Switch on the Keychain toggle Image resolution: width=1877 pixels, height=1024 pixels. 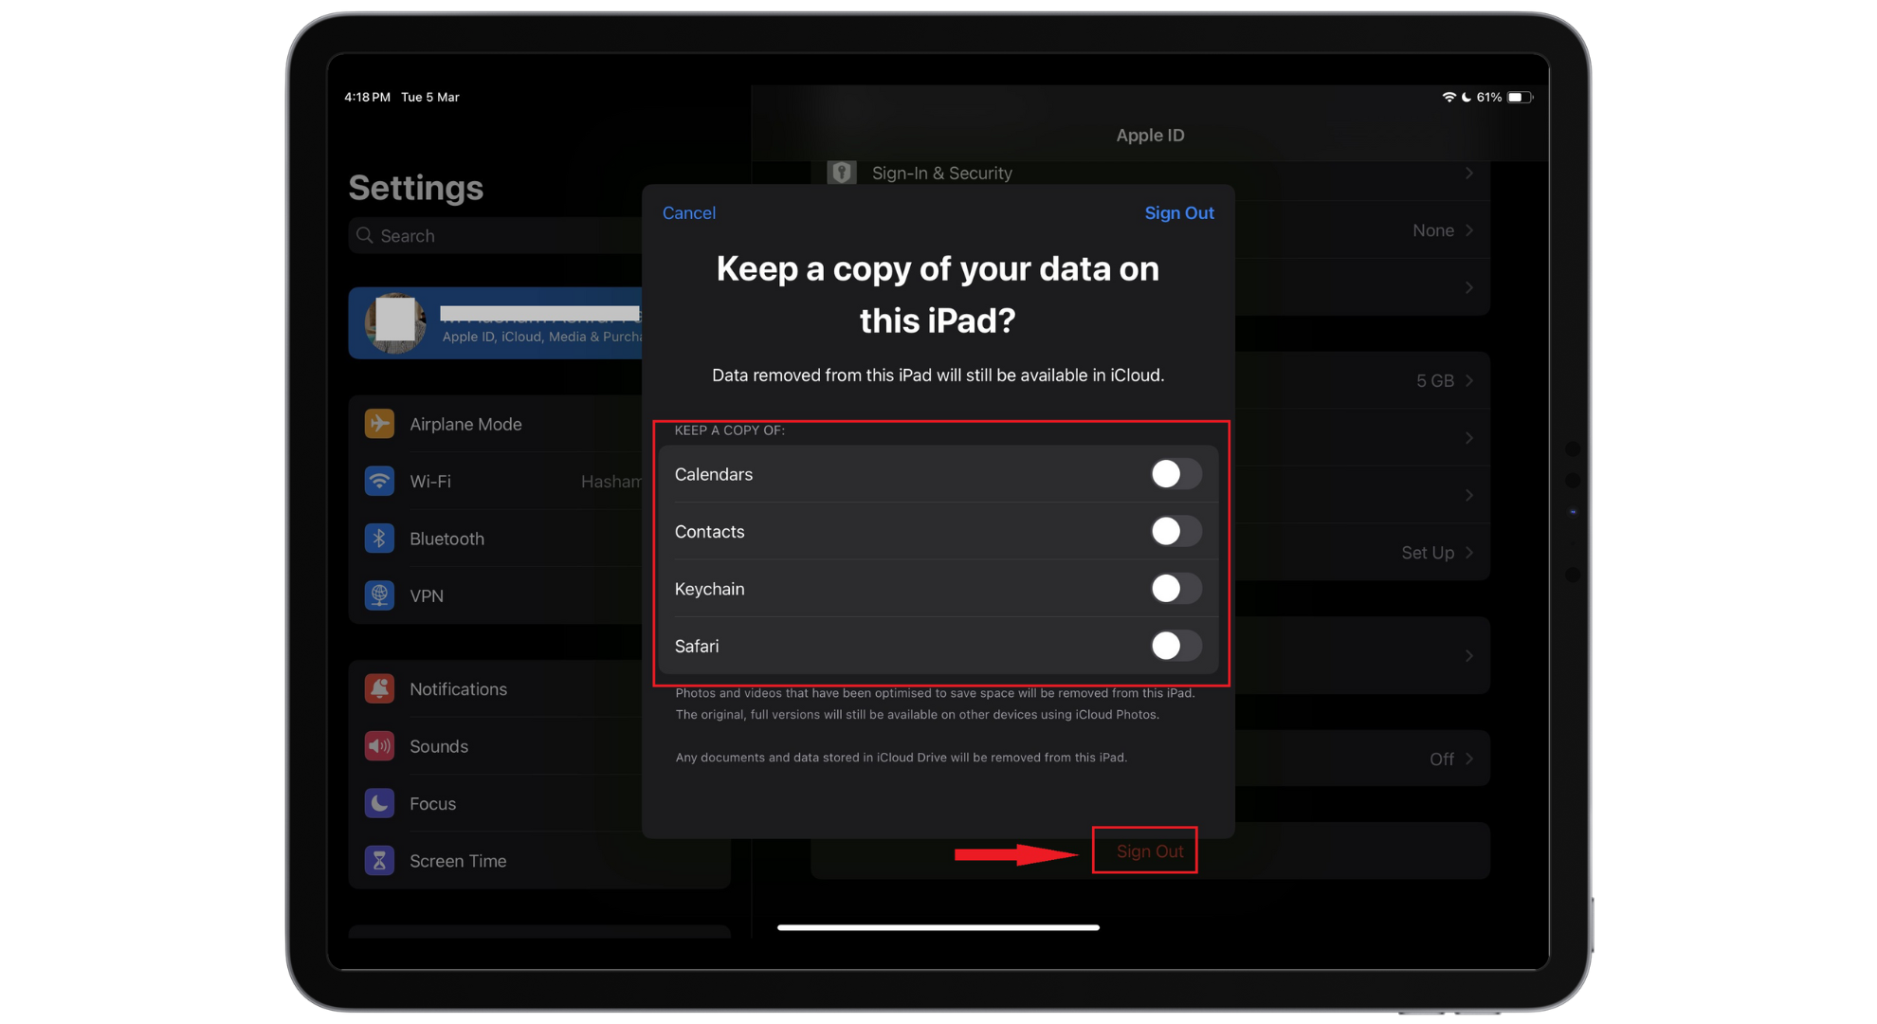click(1175, 589)
